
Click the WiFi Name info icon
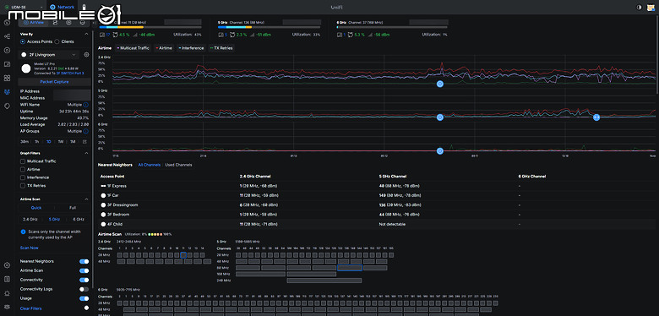tap(85, 105)
